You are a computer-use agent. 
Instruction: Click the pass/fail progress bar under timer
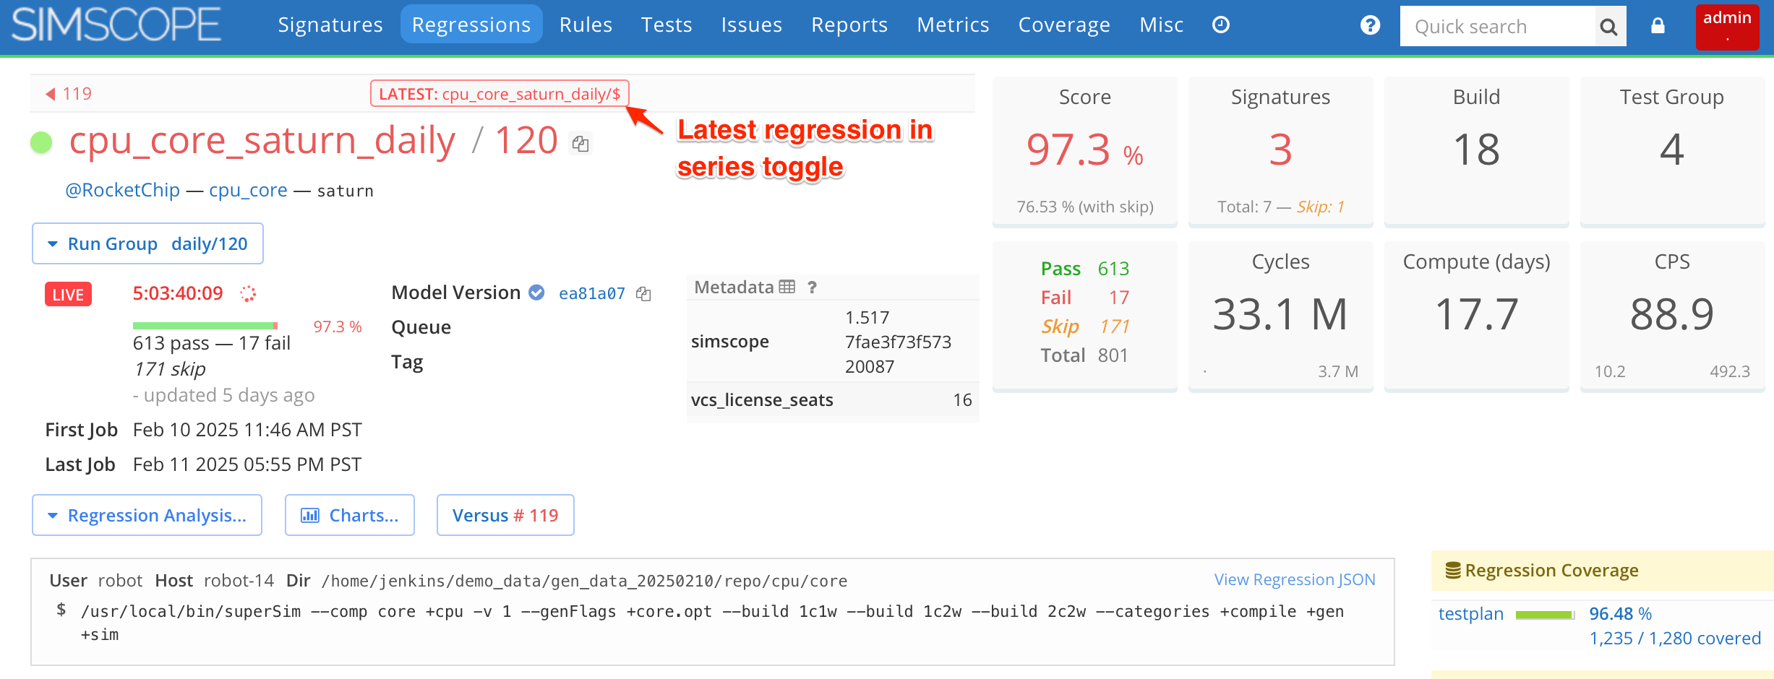tap(205, 326)
